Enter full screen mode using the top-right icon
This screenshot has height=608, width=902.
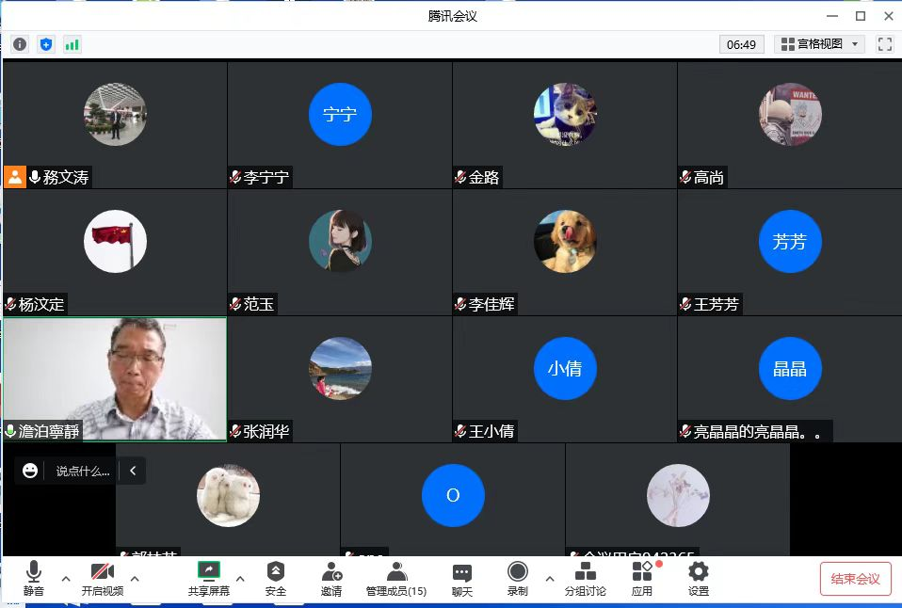[x=884, y=44]
